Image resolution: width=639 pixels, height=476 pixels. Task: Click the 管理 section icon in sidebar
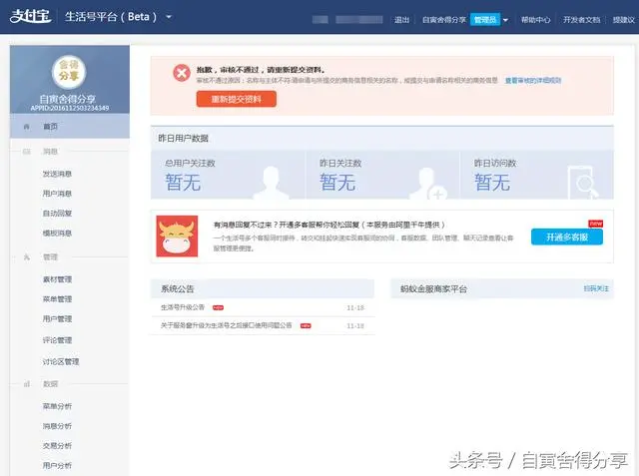coord(27,256)
